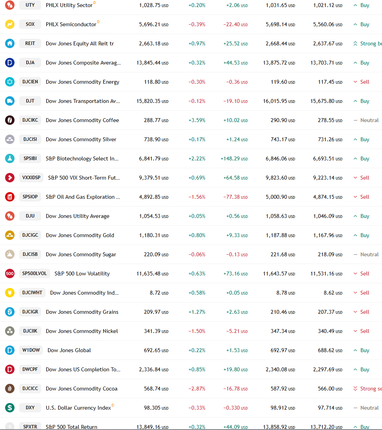This screenshot has width=382, height=430.
Task: Click the 4,874.15 USD low value
Action: click(x=328, y=197)
